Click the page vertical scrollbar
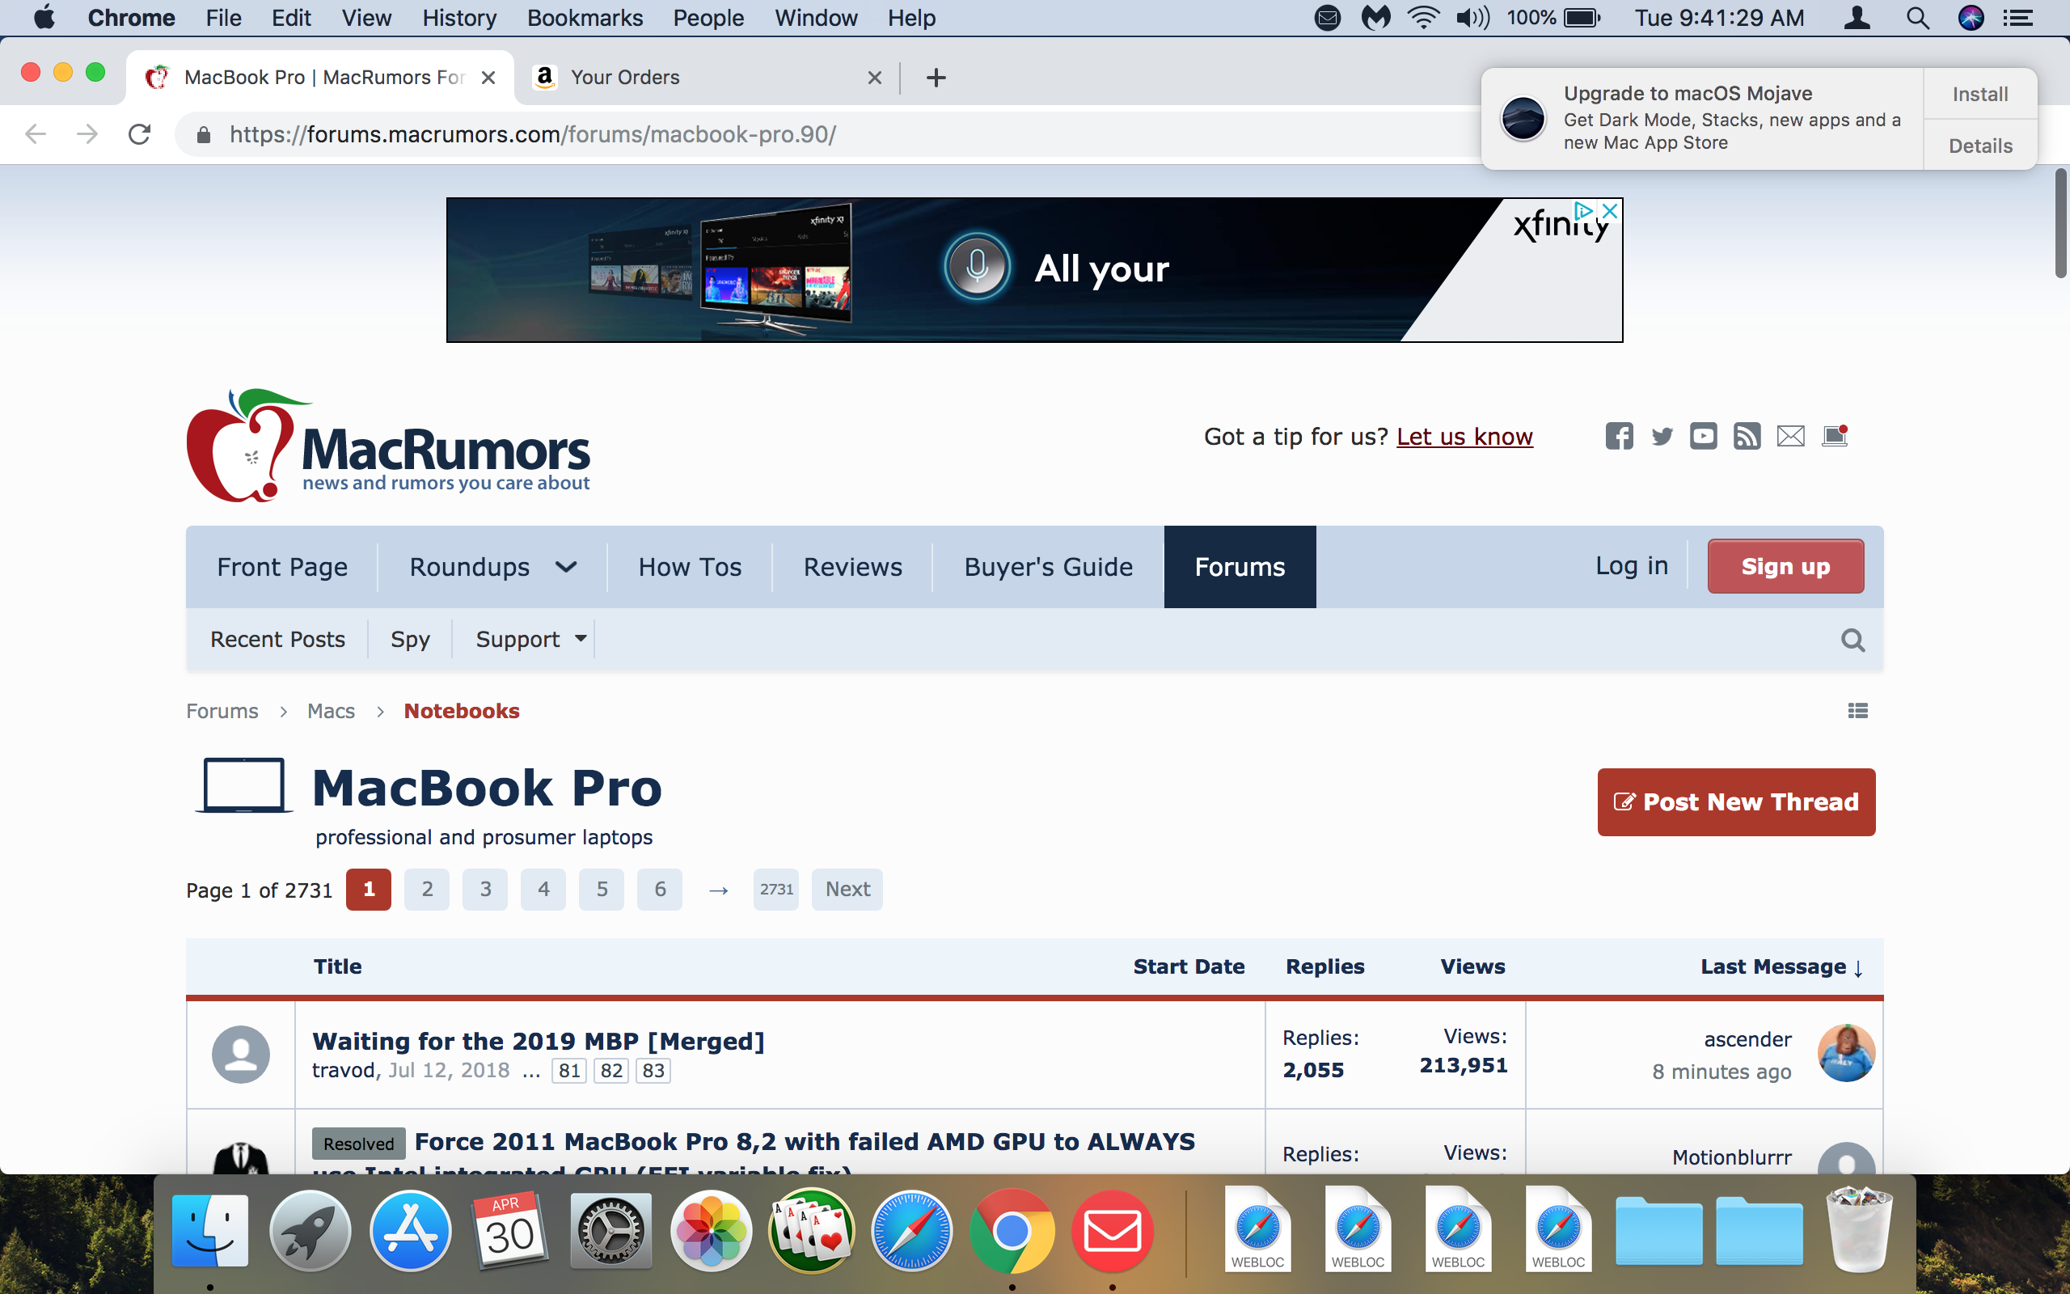 tap(2060, 223)
